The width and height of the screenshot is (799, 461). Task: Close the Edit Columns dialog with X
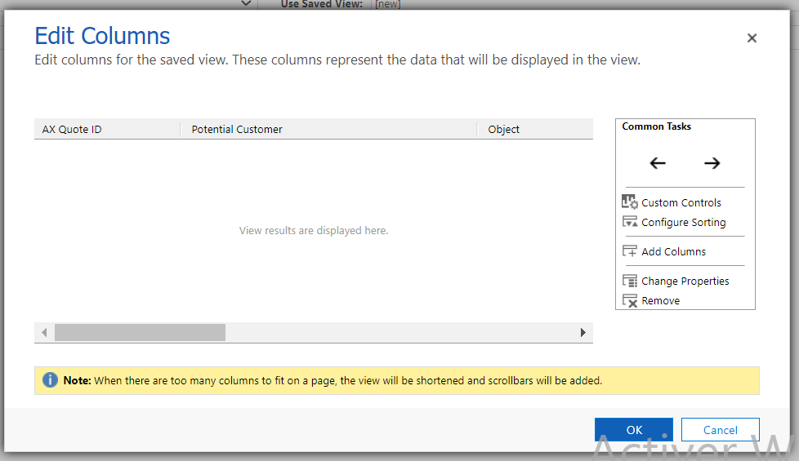(x=752, y=38)
